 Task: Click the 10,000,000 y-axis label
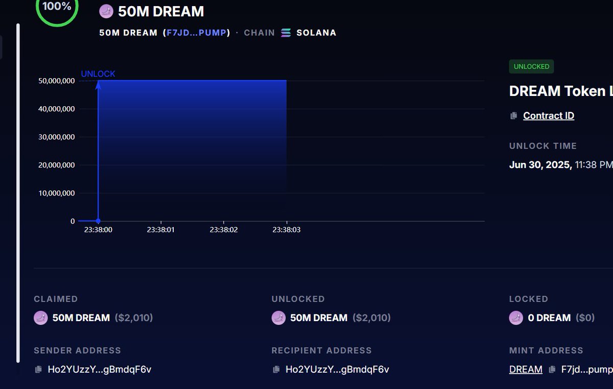click(x=57, y=193)
